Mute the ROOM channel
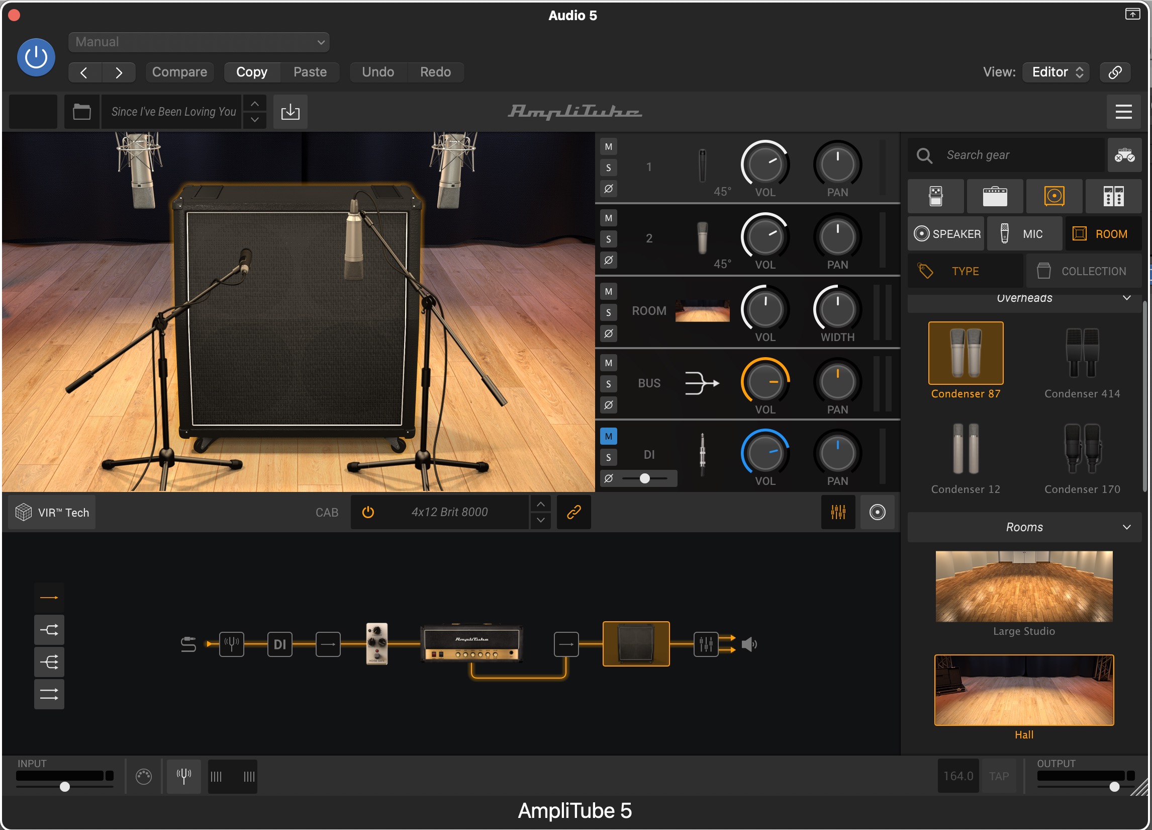 (609, 291)
